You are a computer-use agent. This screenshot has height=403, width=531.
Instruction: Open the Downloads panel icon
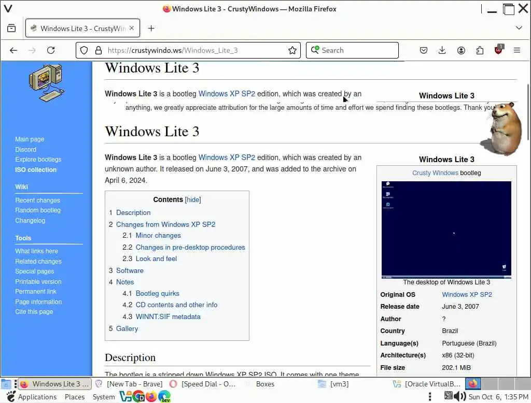pos(442,50)
